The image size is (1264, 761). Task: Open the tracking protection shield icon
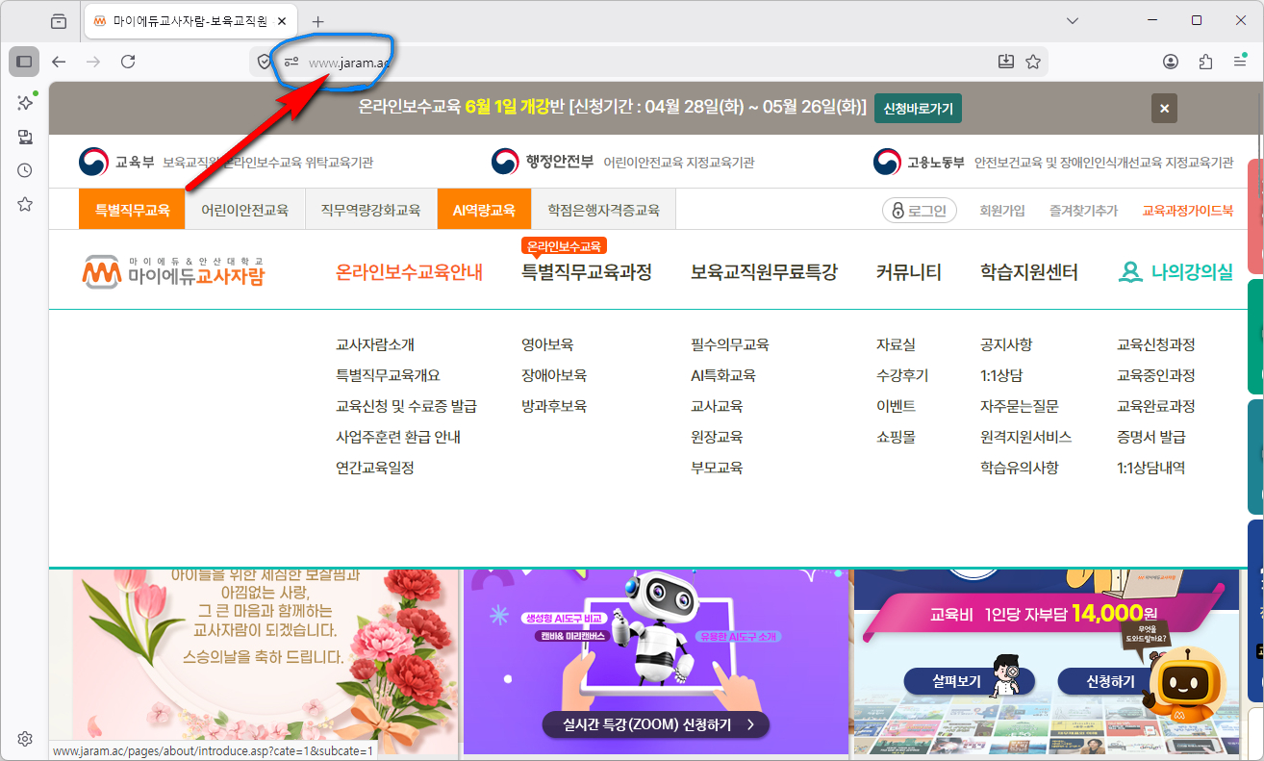(265, 62)
